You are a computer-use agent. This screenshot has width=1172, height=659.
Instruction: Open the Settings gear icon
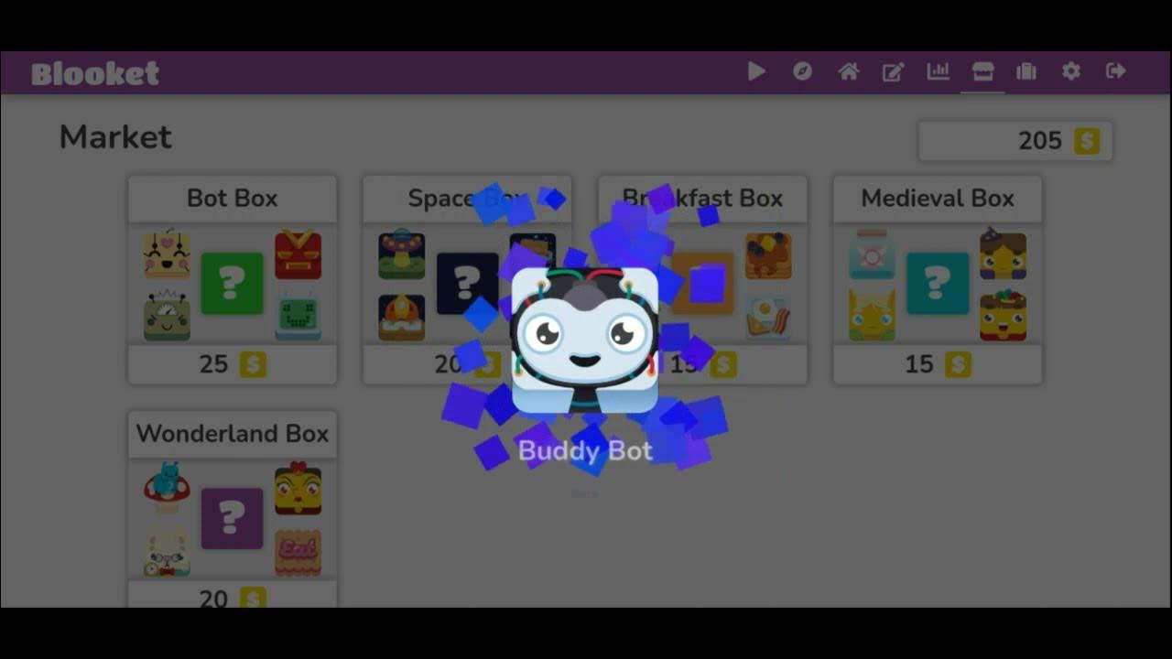1071,71
